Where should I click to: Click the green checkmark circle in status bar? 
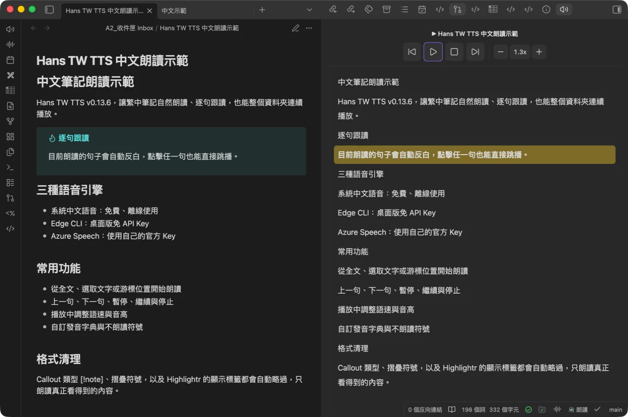click(x=528, y=410)
